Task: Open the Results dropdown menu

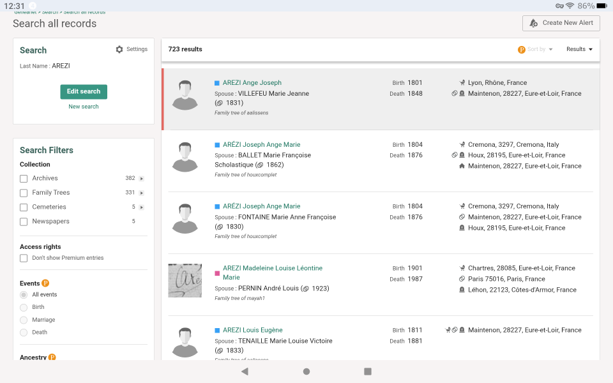Action: 579,49
